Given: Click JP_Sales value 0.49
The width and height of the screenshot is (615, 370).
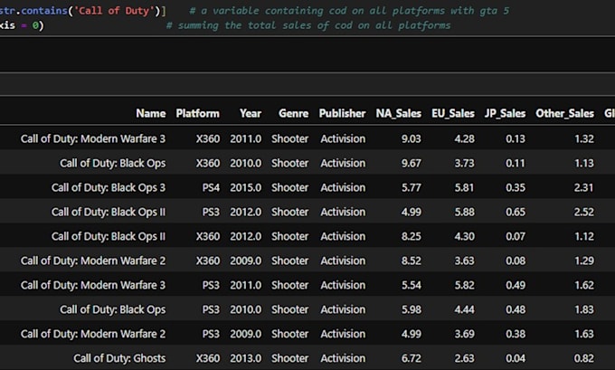Looking at the screenshot, I should (516, 285).
